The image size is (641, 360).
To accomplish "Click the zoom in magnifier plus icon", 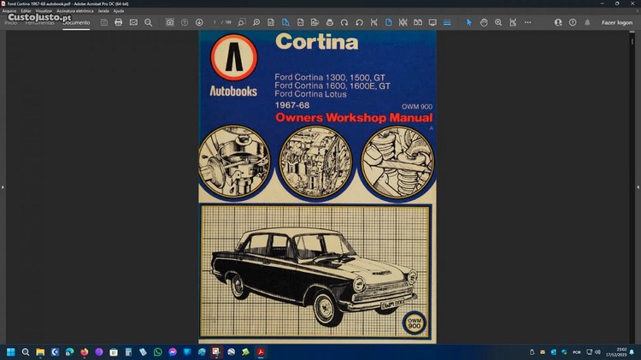I will pyautogui.click(x=498, y=22).
